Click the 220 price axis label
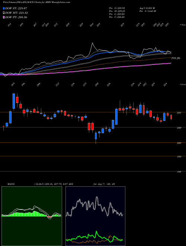186x246 pixels. 179,128
